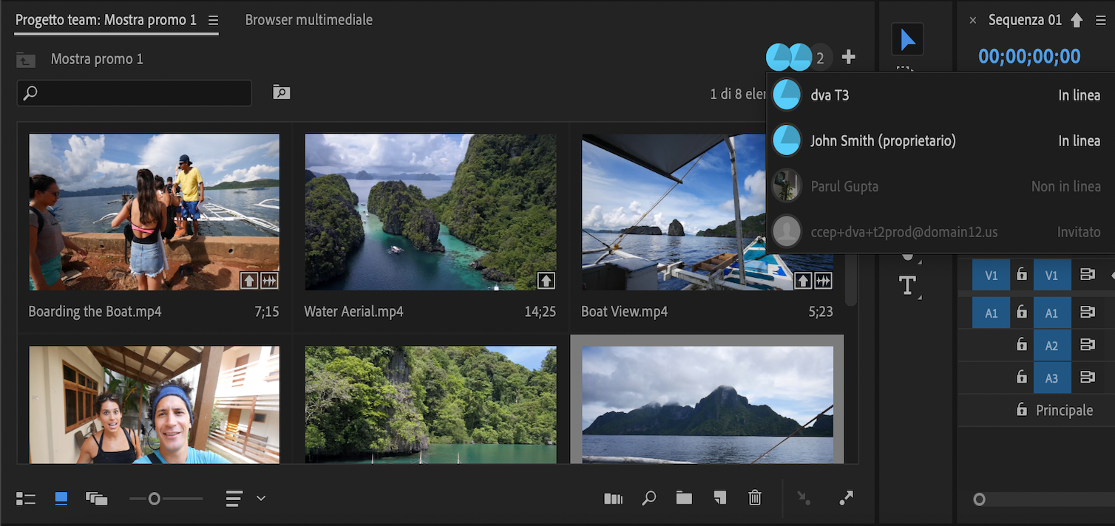This screenshot has height=526, width=1115.
Task: Toggle V1 source patching button
Action: coord(992,276)
